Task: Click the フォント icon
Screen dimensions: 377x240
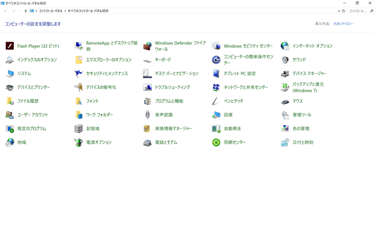Action: (x=79, y=101)
